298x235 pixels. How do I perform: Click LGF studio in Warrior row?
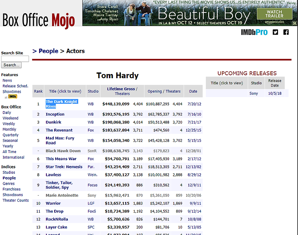point(91,203)
